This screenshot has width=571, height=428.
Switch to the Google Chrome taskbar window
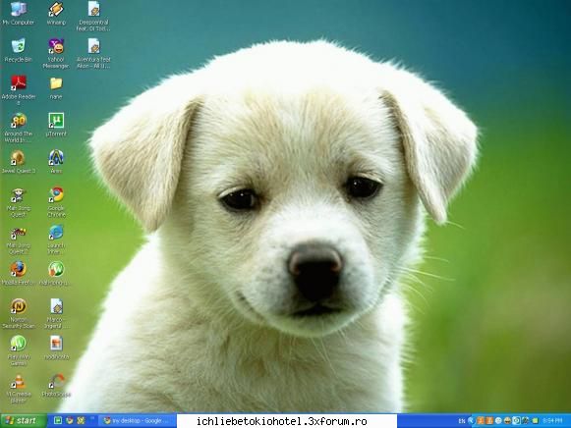[x=138, y=421]
